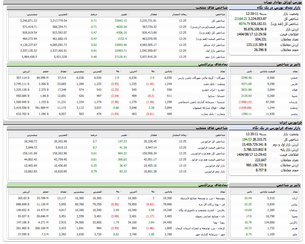Open the 'شاخص کل فرابورس' index row
The image size is (305, 244).
click(x=213, y=141)
